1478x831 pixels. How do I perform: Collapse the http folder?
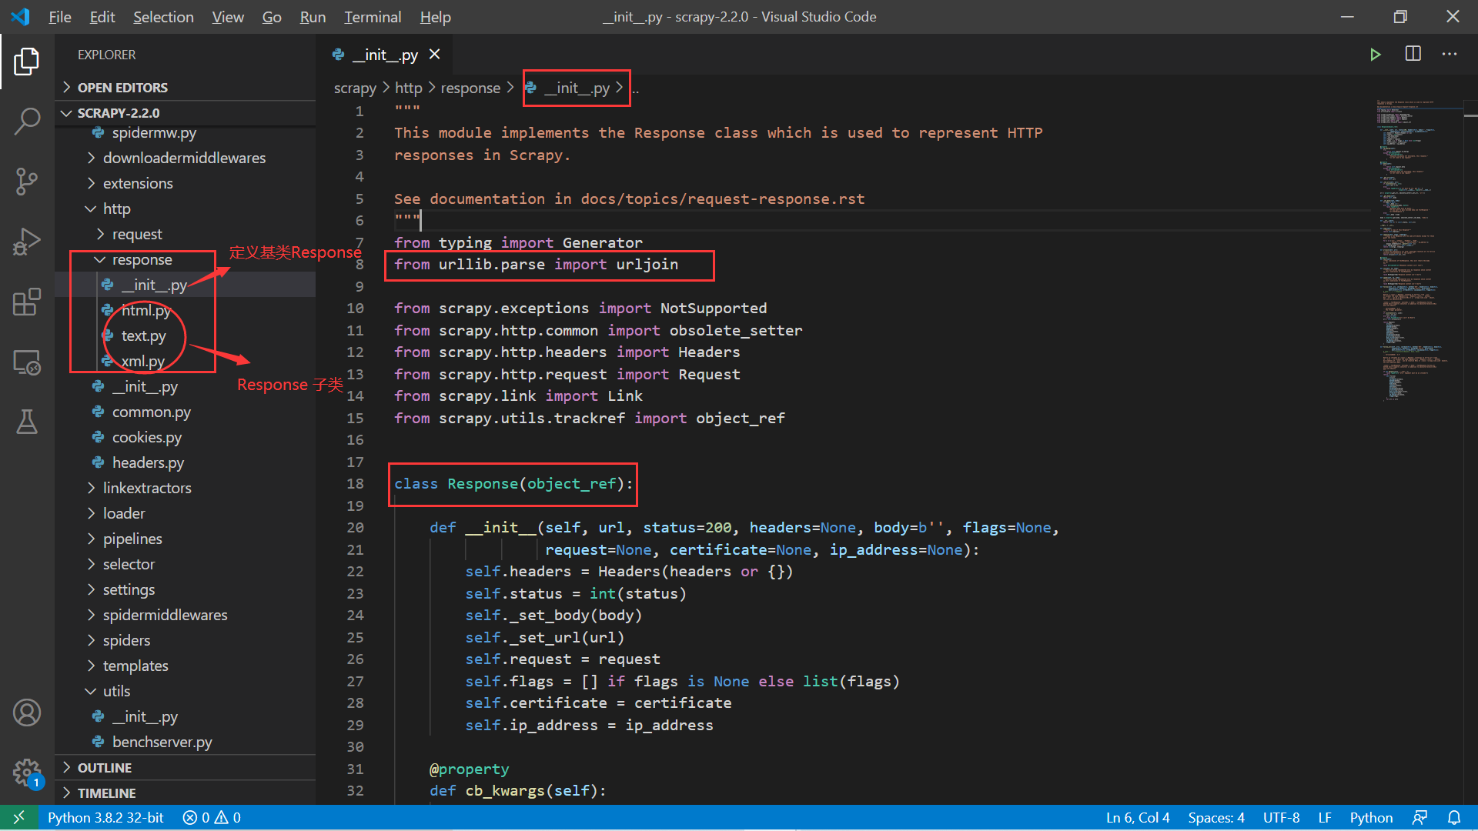tap(185, 209)
